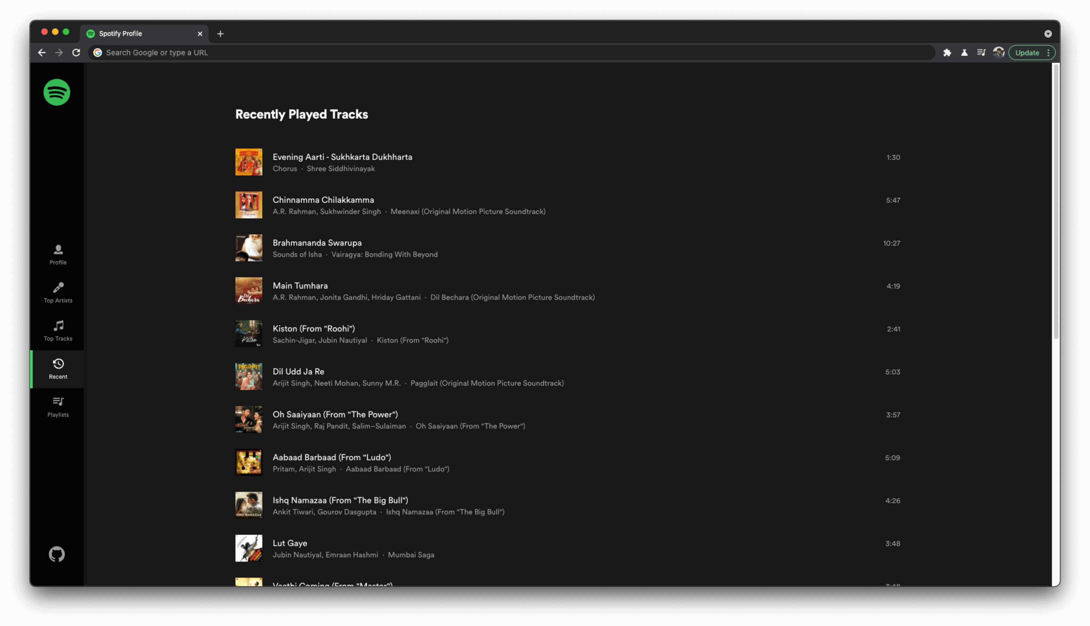The width and height of the screenshot is (1090, 626).
Task: Open the Chrome profile avatar menu
Action: click(x=998, y=53)
